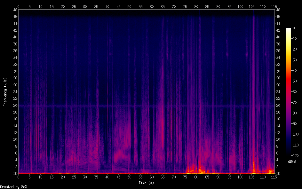
Task: Click the 34 kHz label on left axis
Action: point(14,58)
